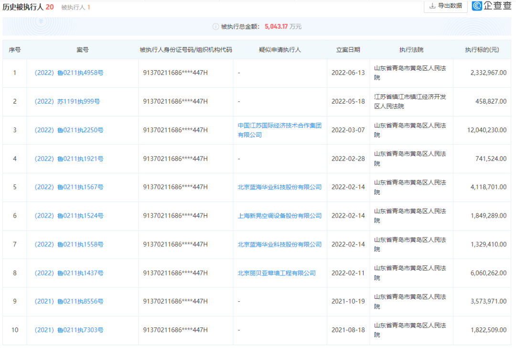Click the 导出数据 export button
Image resolution: width=516 pixels, height=348 pixels.
(445, 6)
